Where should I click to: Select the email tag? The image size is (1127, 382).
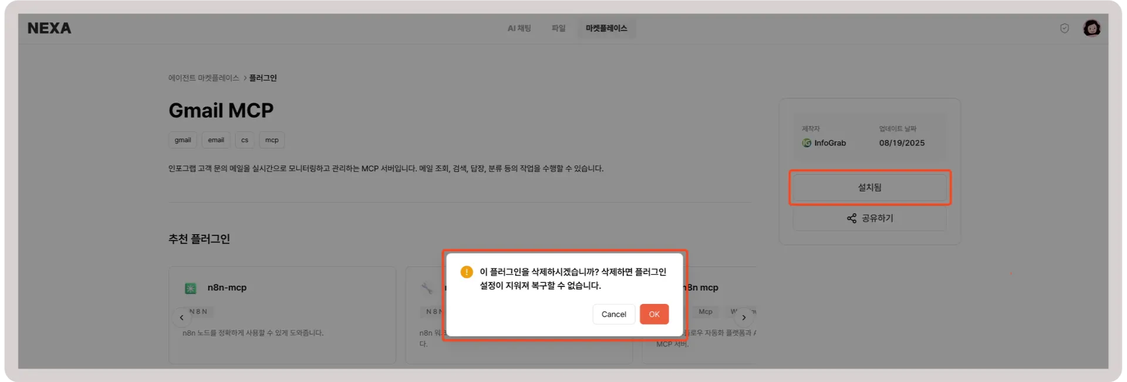pos(216,140)
